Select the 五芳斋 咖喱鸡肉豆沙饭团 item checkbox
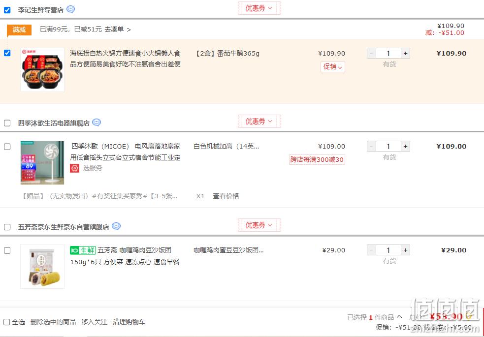This screenshot has width=484, height=337. click(x=7, y=250)
